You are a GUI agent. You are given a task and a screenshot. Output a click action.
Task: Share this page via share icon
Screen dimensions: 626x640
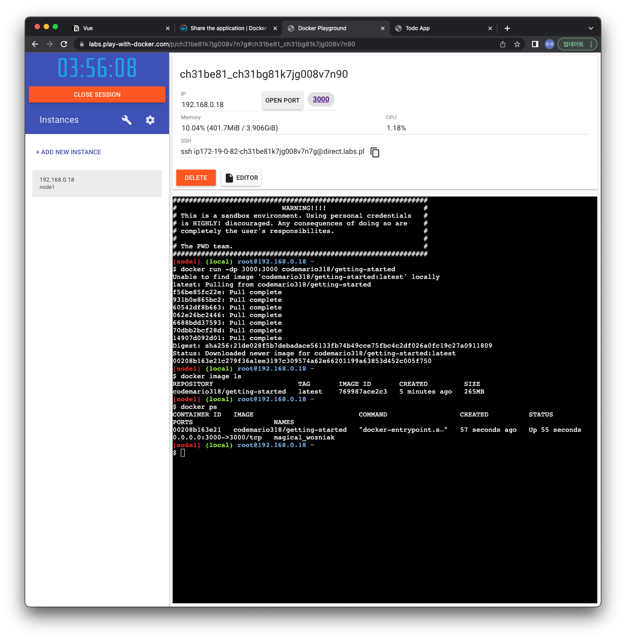pos(503,44)
